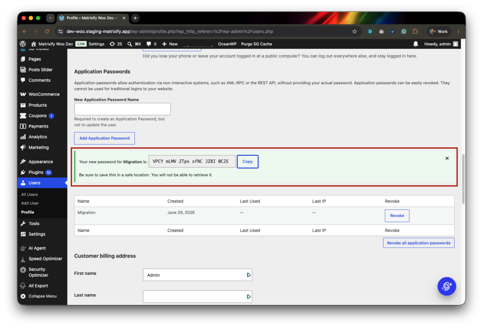Click the browser address bar URL

pos(170,32)
